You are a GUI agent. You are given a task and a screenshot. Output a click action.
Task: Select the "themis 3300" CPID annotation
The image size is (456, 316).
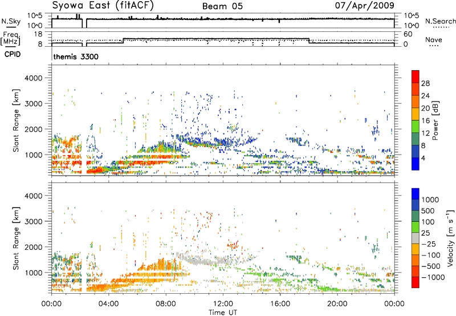[x=76, y=56]
